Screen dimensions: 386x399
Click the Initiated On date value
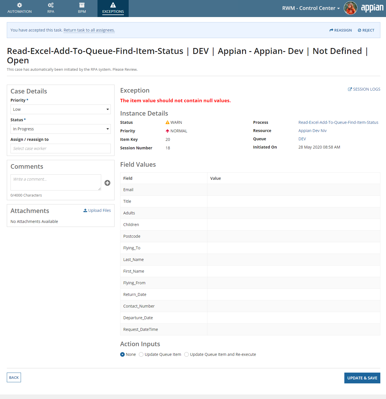tap(319, 147)
